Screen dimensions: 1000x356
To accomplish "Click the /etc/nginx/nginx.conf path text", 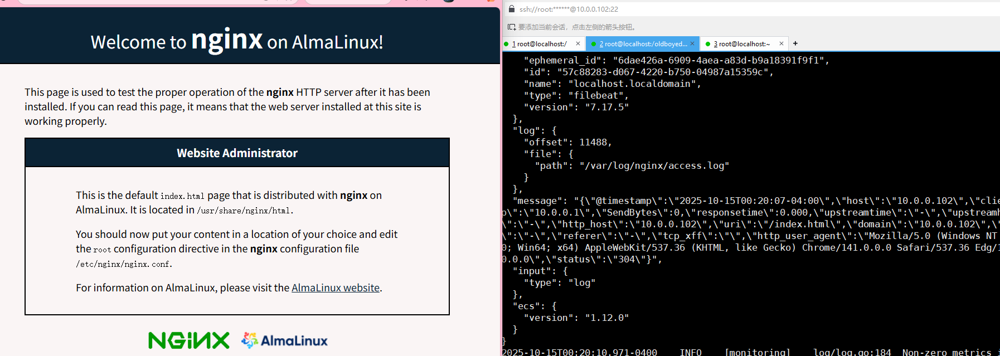I will (123, 264).
